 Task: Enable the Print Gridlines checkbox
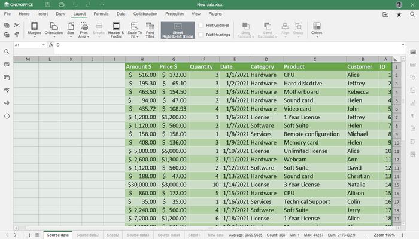click(201, 25)
